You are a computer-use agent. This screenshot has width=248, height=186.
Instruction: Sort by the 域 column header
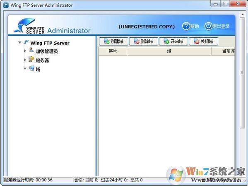pyautogui.click(x=169, y=51)
